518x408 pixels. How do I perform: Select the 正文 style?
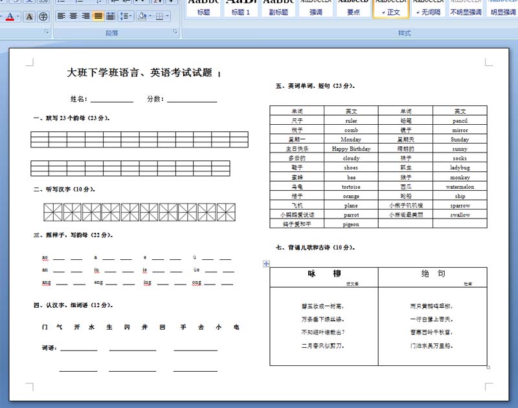coord(391,8)
